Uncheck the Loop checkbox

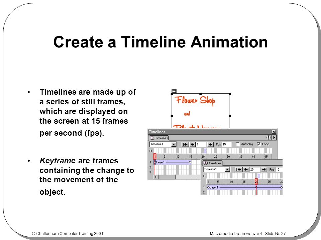coord(258,144)
